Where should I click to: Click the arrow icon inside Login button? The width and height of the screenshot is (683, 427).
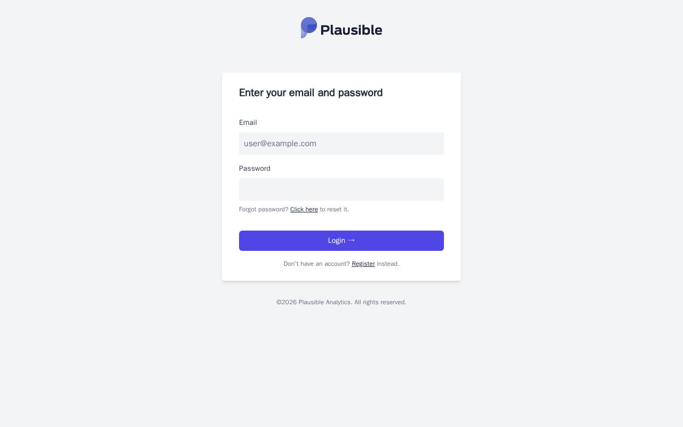[351, 241]
